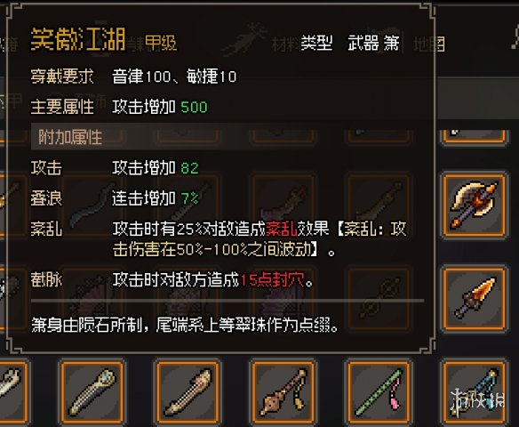Click the 甲级 grade label
Image resolution: width=519 pixels, height=427 pixels.
tap(161, 43)
